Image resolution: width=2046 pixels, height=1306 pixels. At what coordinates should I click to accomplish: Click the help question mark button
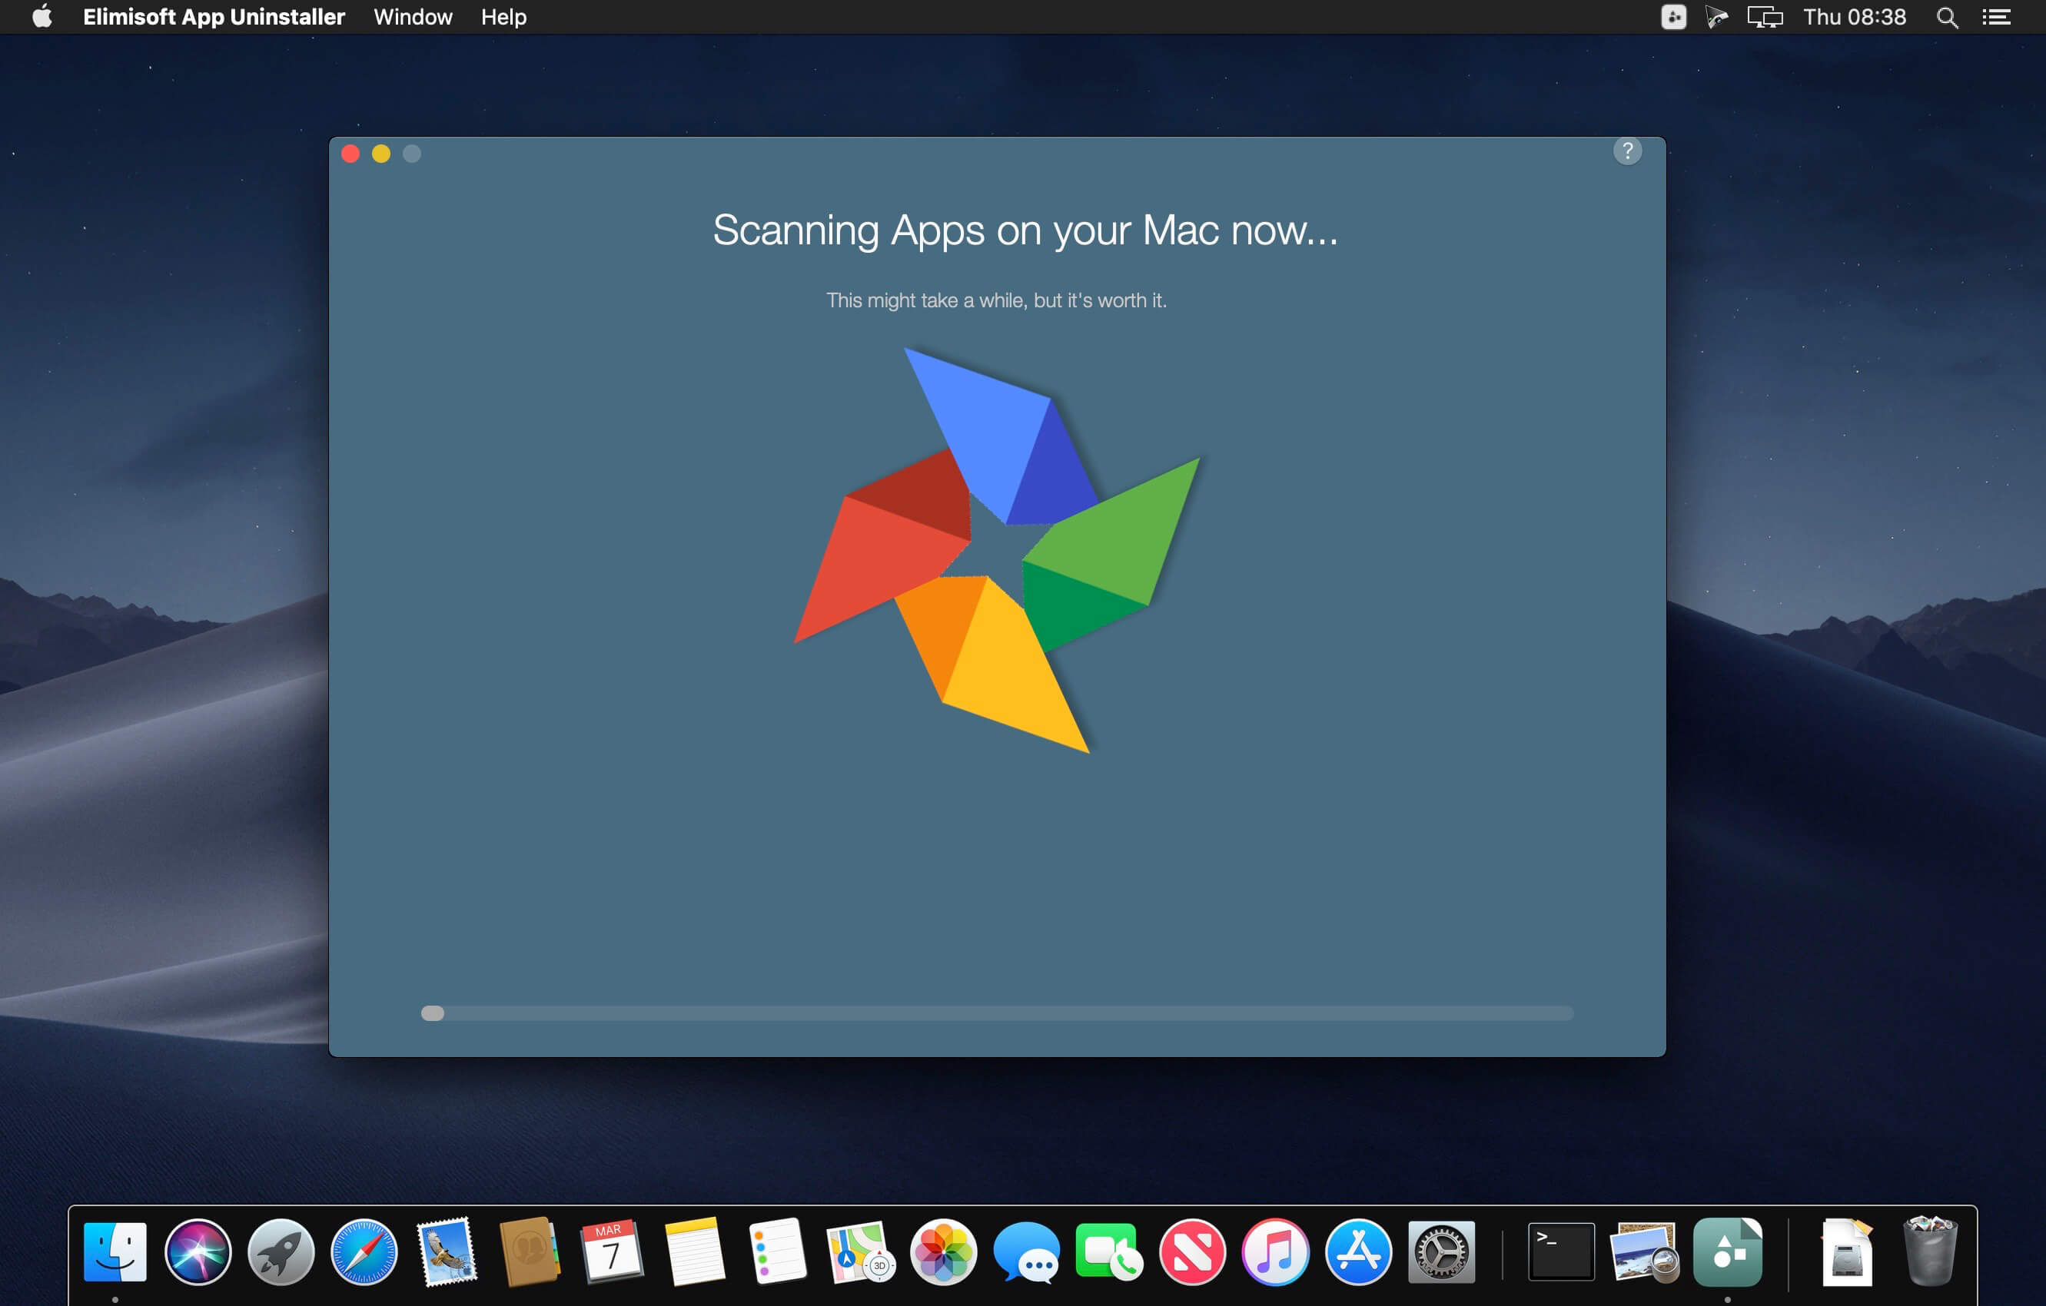(1626, 151)
